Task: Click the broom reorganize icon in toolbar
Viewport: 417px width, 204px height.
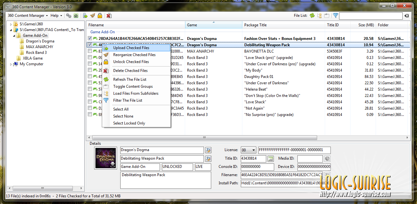Action: coord(93,16)
